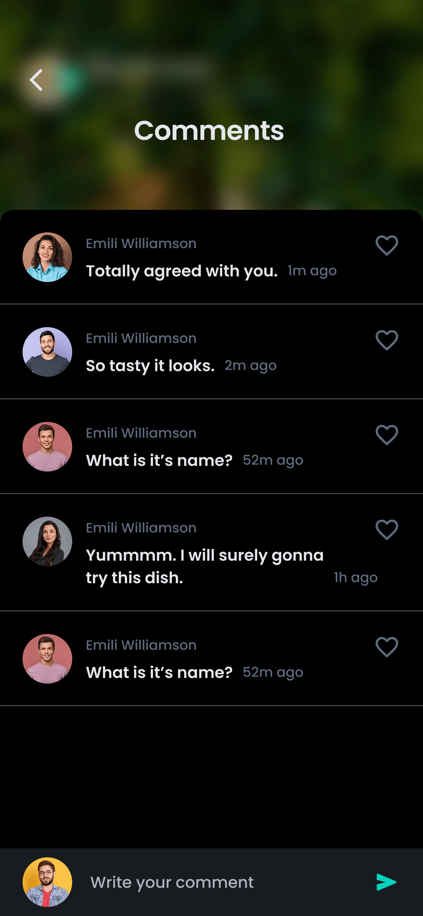This screenshot has height=916, width=423.
Task: Tap the "1h ago" timestamp
Action: [x=356, y=578]
